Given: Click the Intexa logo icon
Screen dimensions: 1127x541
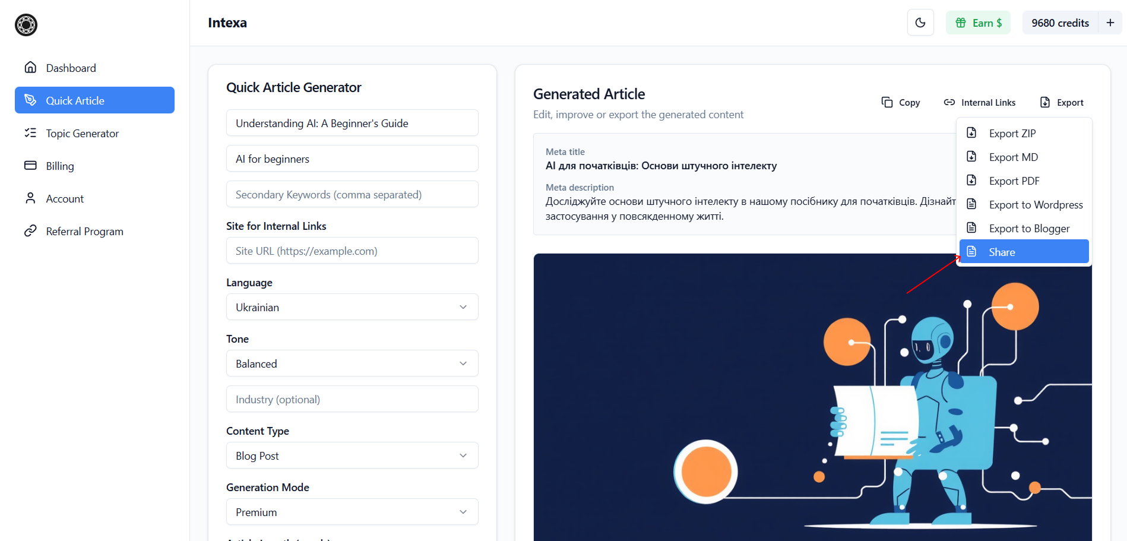Looking at the screenshot, I should (x=26, y=25).
